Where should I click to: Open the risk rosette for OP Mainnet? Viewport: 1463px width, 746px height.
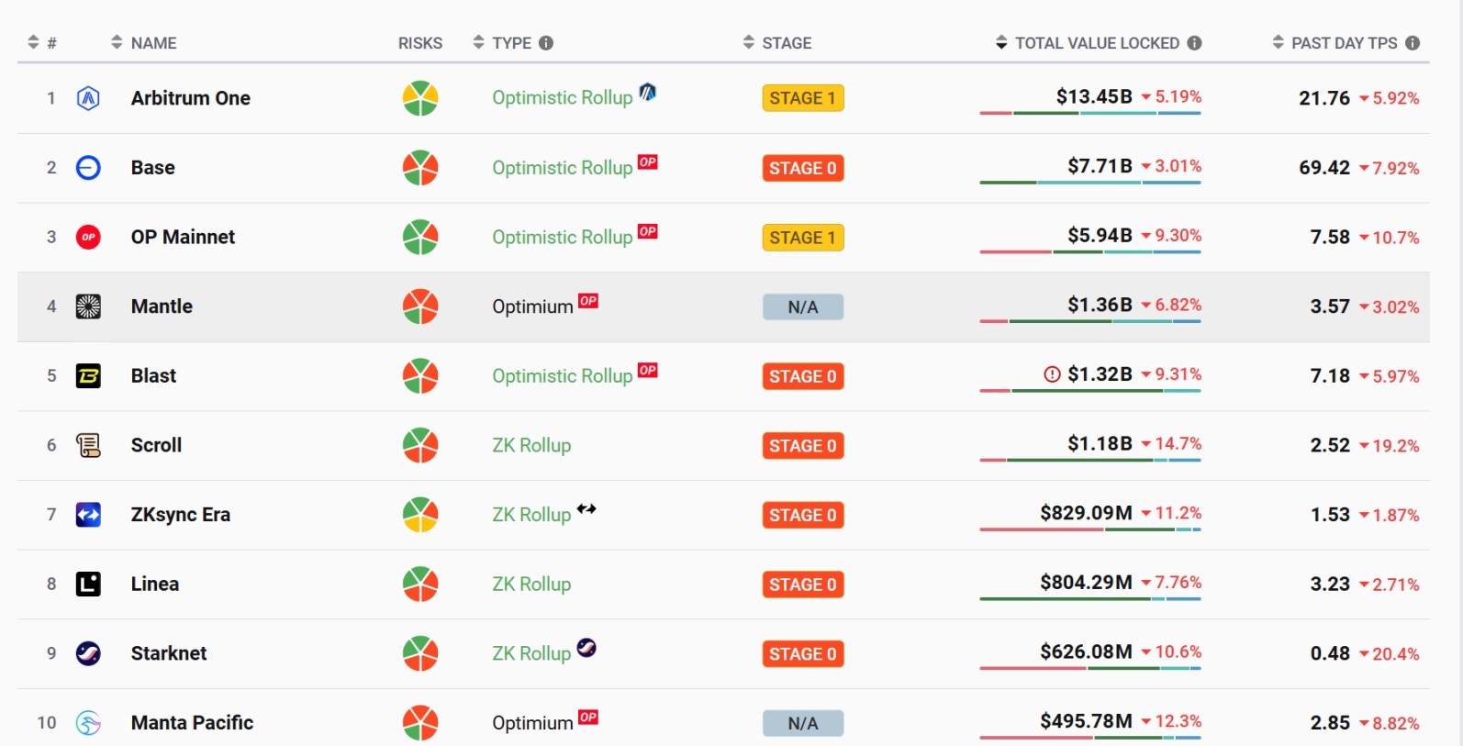[x=419, y=237]
